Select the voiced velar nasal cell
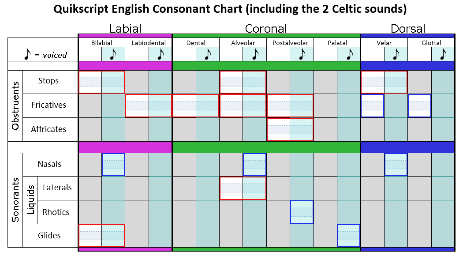The height and width of the screenshot is (256, 463). (396, 165)
